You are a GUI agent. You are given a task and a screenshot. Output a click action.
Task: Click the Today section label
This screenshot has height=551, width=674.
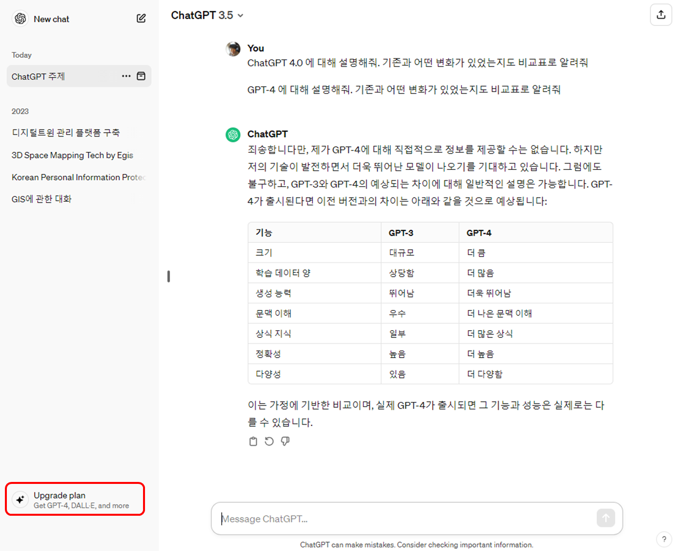(x=22, y=55)
